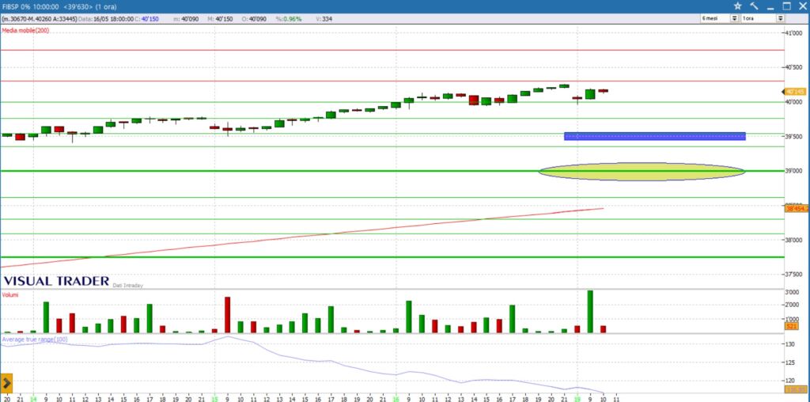Click the 'O: 40'090' open value
Image resolution: width=810 pixels, height=402 pixels.
[x=254, y=19]
